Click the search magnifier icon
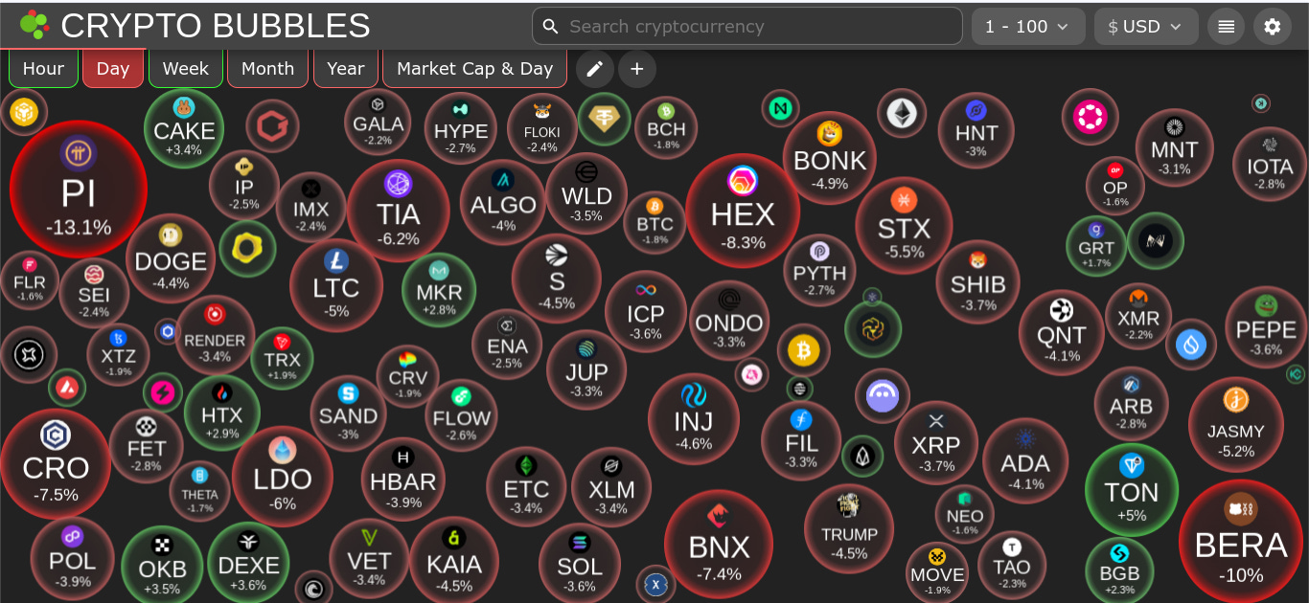This screenshot has width=1309, height=603. 550,27
